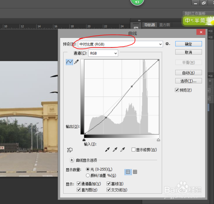Toggle the Intersection Line checkbox
Image resolution: width=214 pixels, height=204 pixels.
click(x=108, y=190)
